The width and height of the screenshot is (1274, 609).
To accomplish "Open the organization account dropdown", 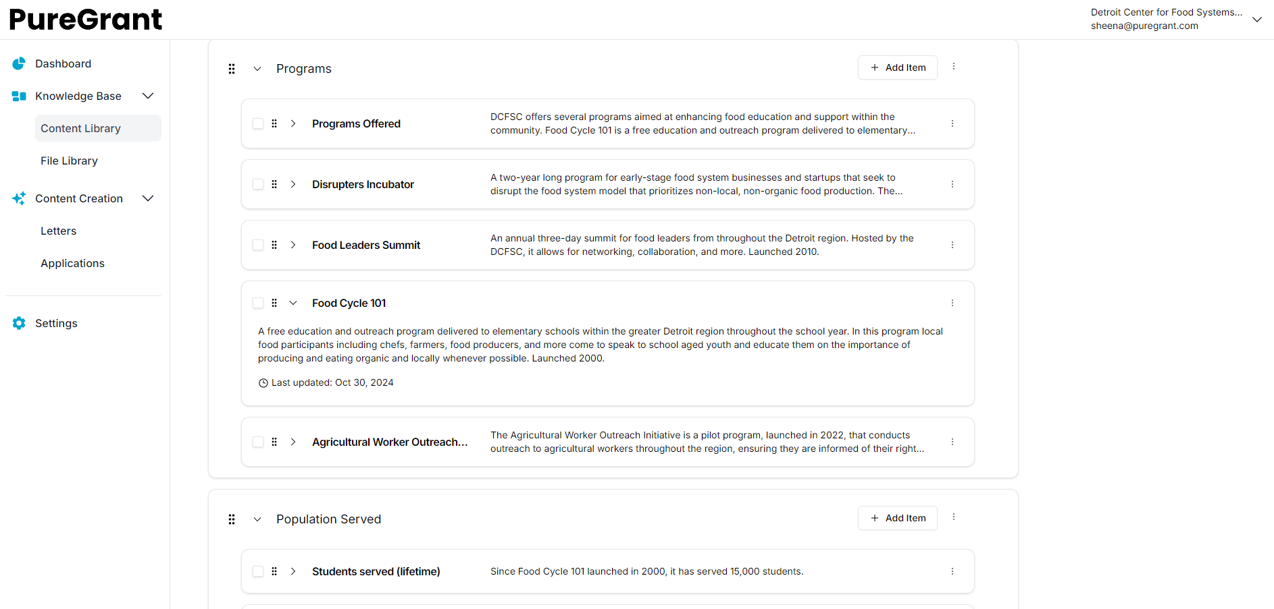I will (x=1256, y=19).
